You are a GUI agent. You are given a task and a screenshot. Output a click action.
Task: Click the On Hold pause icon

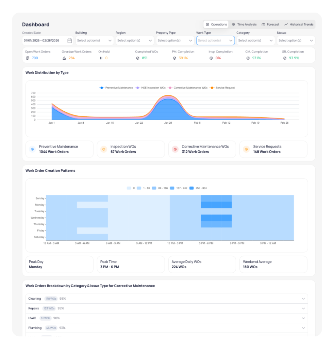pyautogui.click(x=101, y=58)
